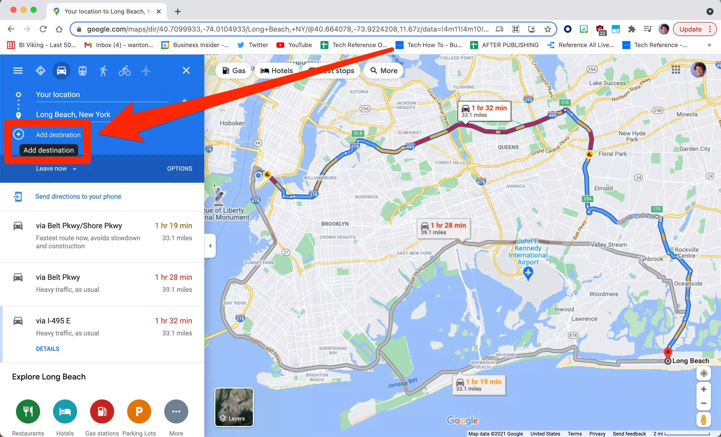Click the Send directions to your phone link
The image size is (721, 437).
[x=78, y=196]
